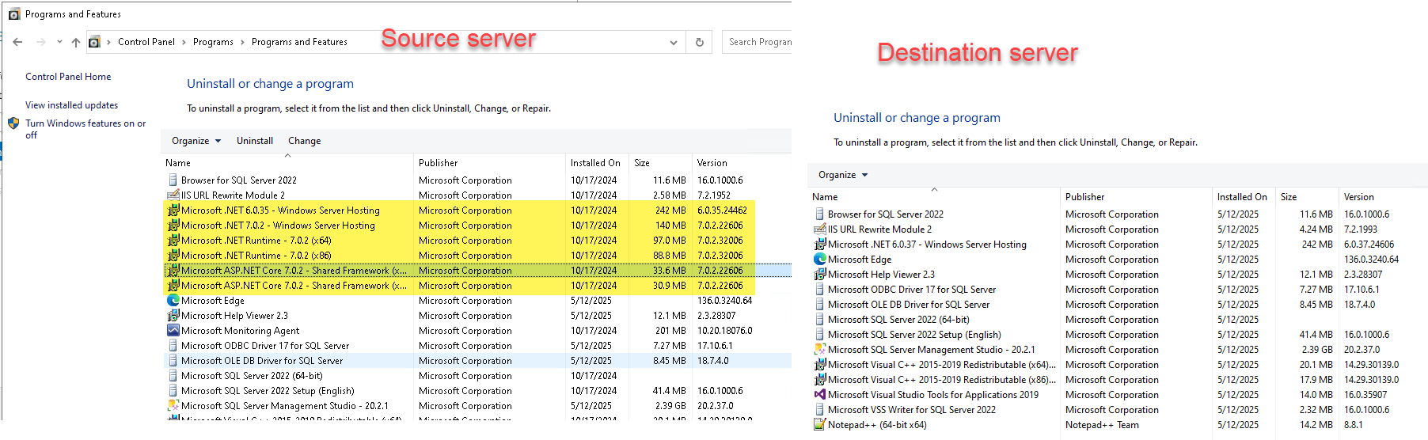Click the Microsoft .NET Runtime 7.0.2 (x86) icon
The width and height of the screenshot is (1428, 440).
pos(173,256)
